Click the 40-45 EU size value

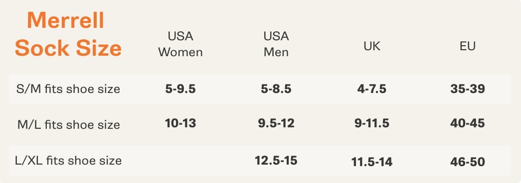[x=468, y=123]
